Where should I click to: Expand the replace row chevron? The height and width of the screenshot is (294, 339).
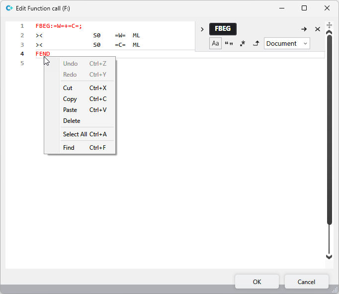(x=202, y=29)
